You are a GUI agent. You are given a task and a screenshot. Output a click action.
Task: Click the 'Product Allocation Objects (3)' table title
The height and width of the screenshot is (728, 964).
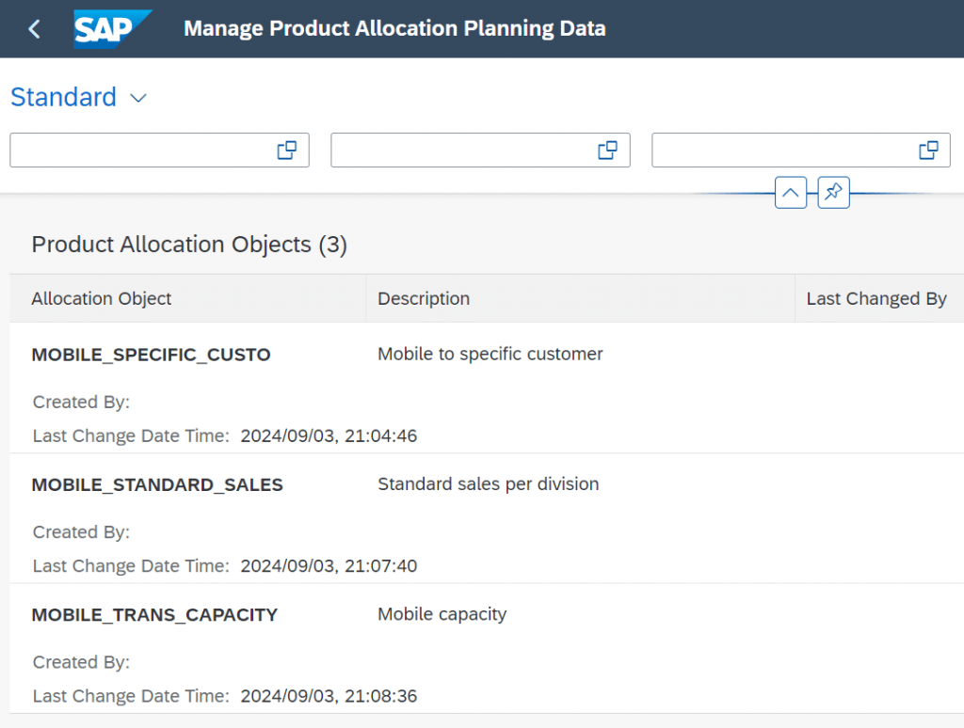pos(189,245)
